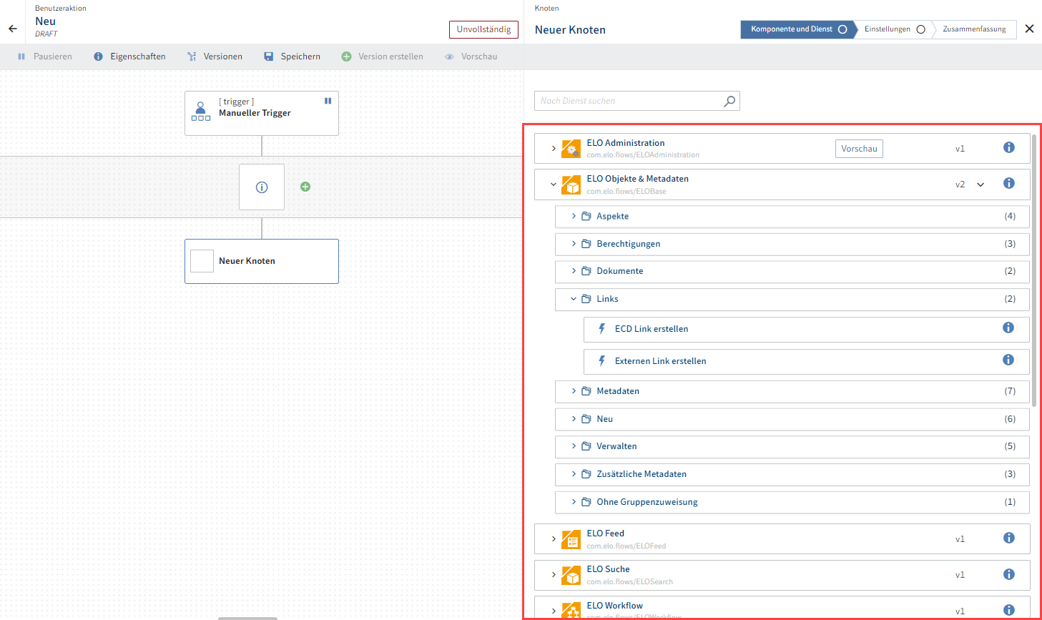
Task: Click the Berechtigungen folder icon
Action: tap(586, 244)
